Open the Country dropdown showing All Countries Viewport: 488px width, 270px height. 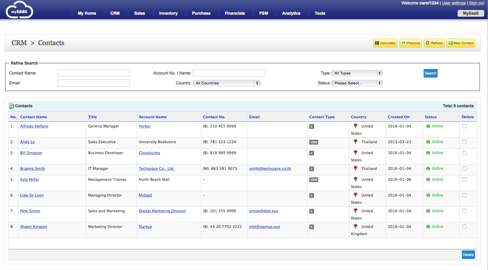click(227, 83)
